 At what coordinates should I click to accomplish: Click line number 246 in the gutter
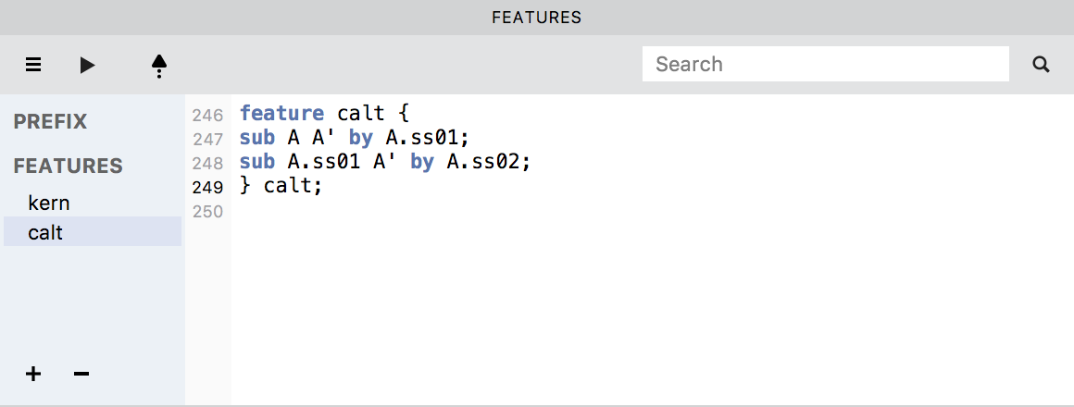point(207,116)
